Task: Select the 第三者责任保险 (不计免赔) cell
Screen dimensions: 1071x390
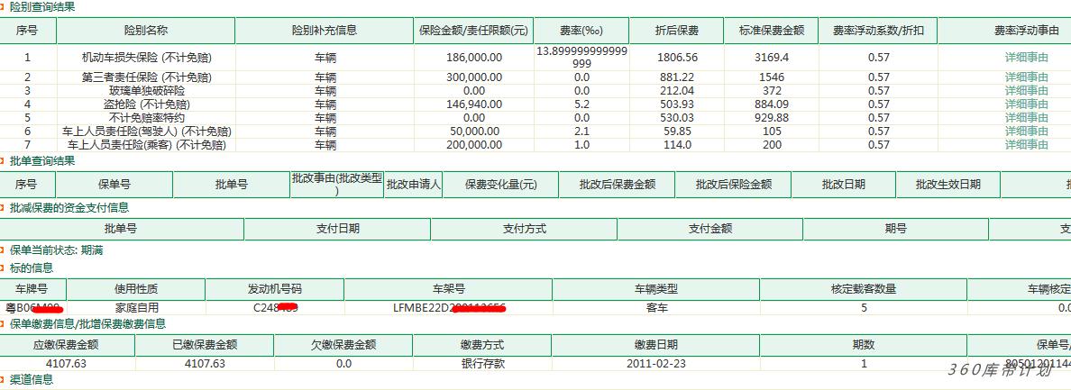Action: pyautogui.click(x=146, y=77)
